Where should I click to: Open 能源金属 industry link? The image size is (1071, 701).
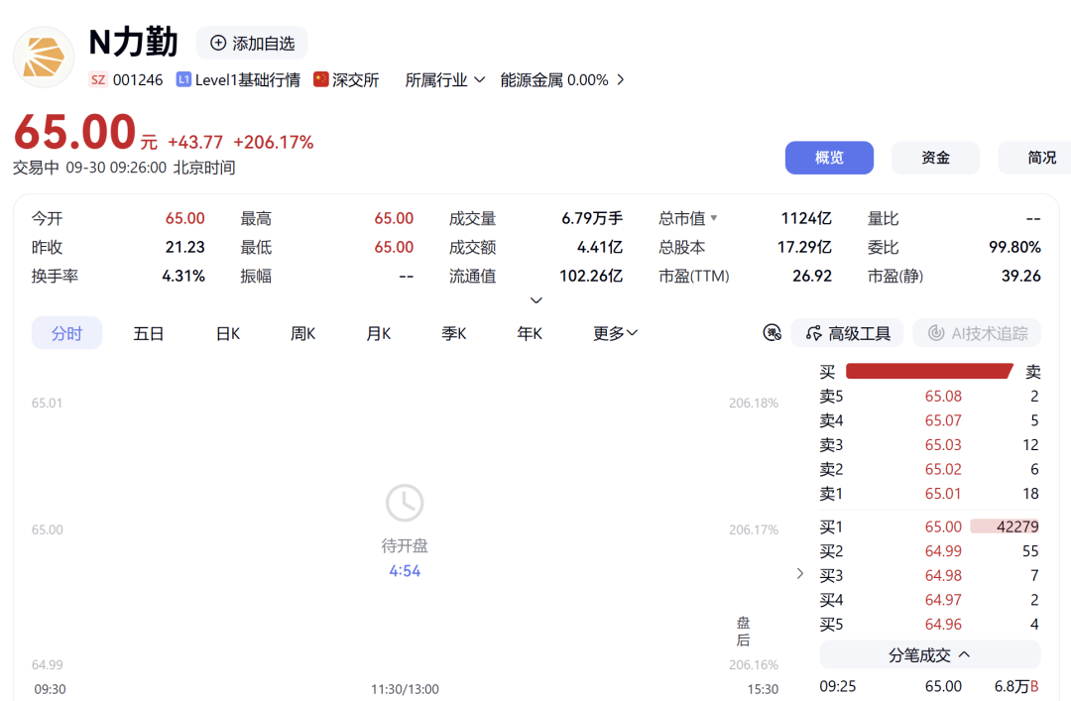tap(562, 80)
